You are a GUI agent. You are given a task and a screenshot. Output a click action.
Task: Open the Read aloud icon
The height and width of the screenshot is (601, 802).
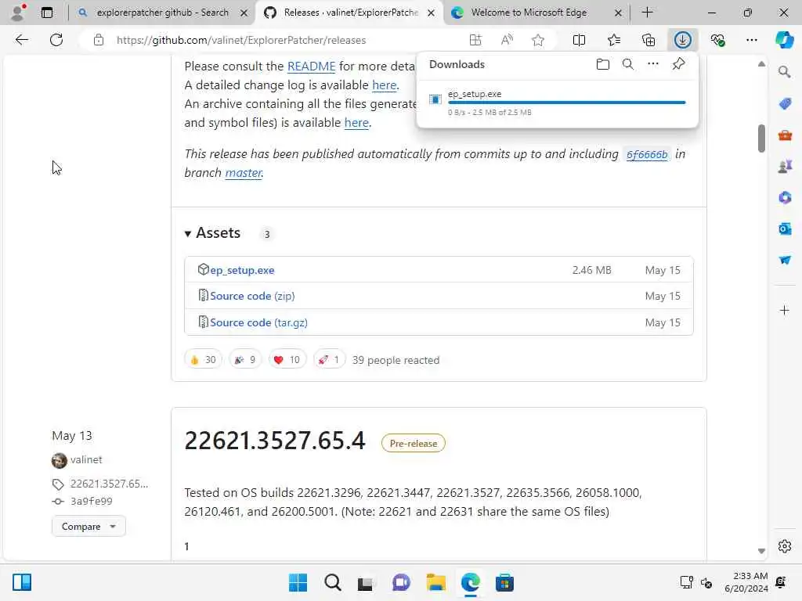(x=507, y=40)
